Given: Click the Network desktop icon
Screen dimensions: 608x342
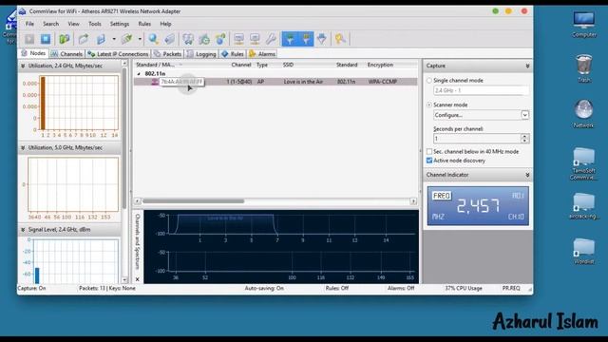Looking at the screenshot, I should pyautogui.click(x=583, y=114).
